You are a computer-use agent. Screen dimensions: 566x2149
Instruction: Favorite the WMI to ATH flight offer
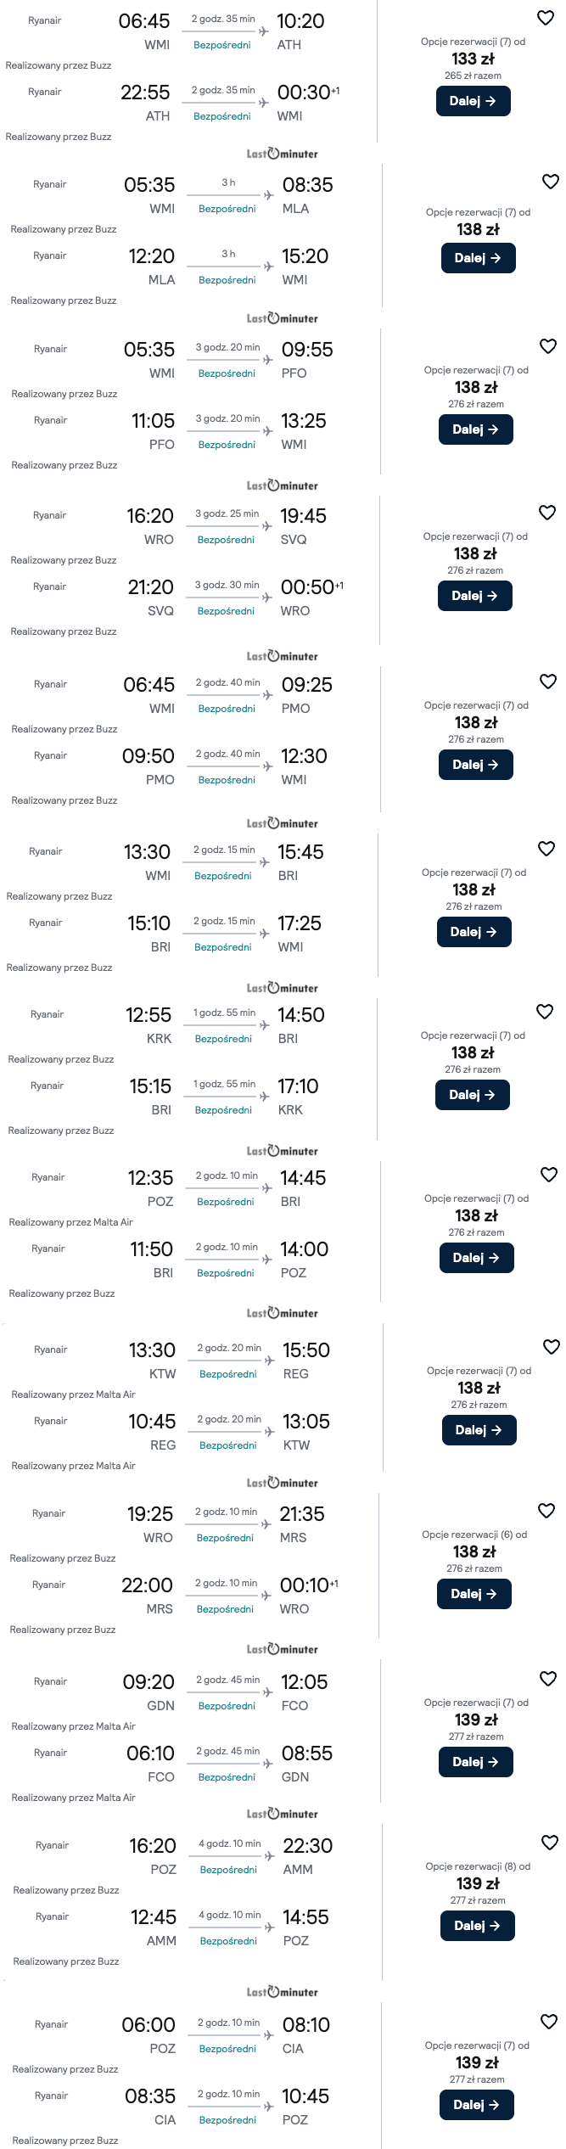pyautogui.click(x=546, y=18)
